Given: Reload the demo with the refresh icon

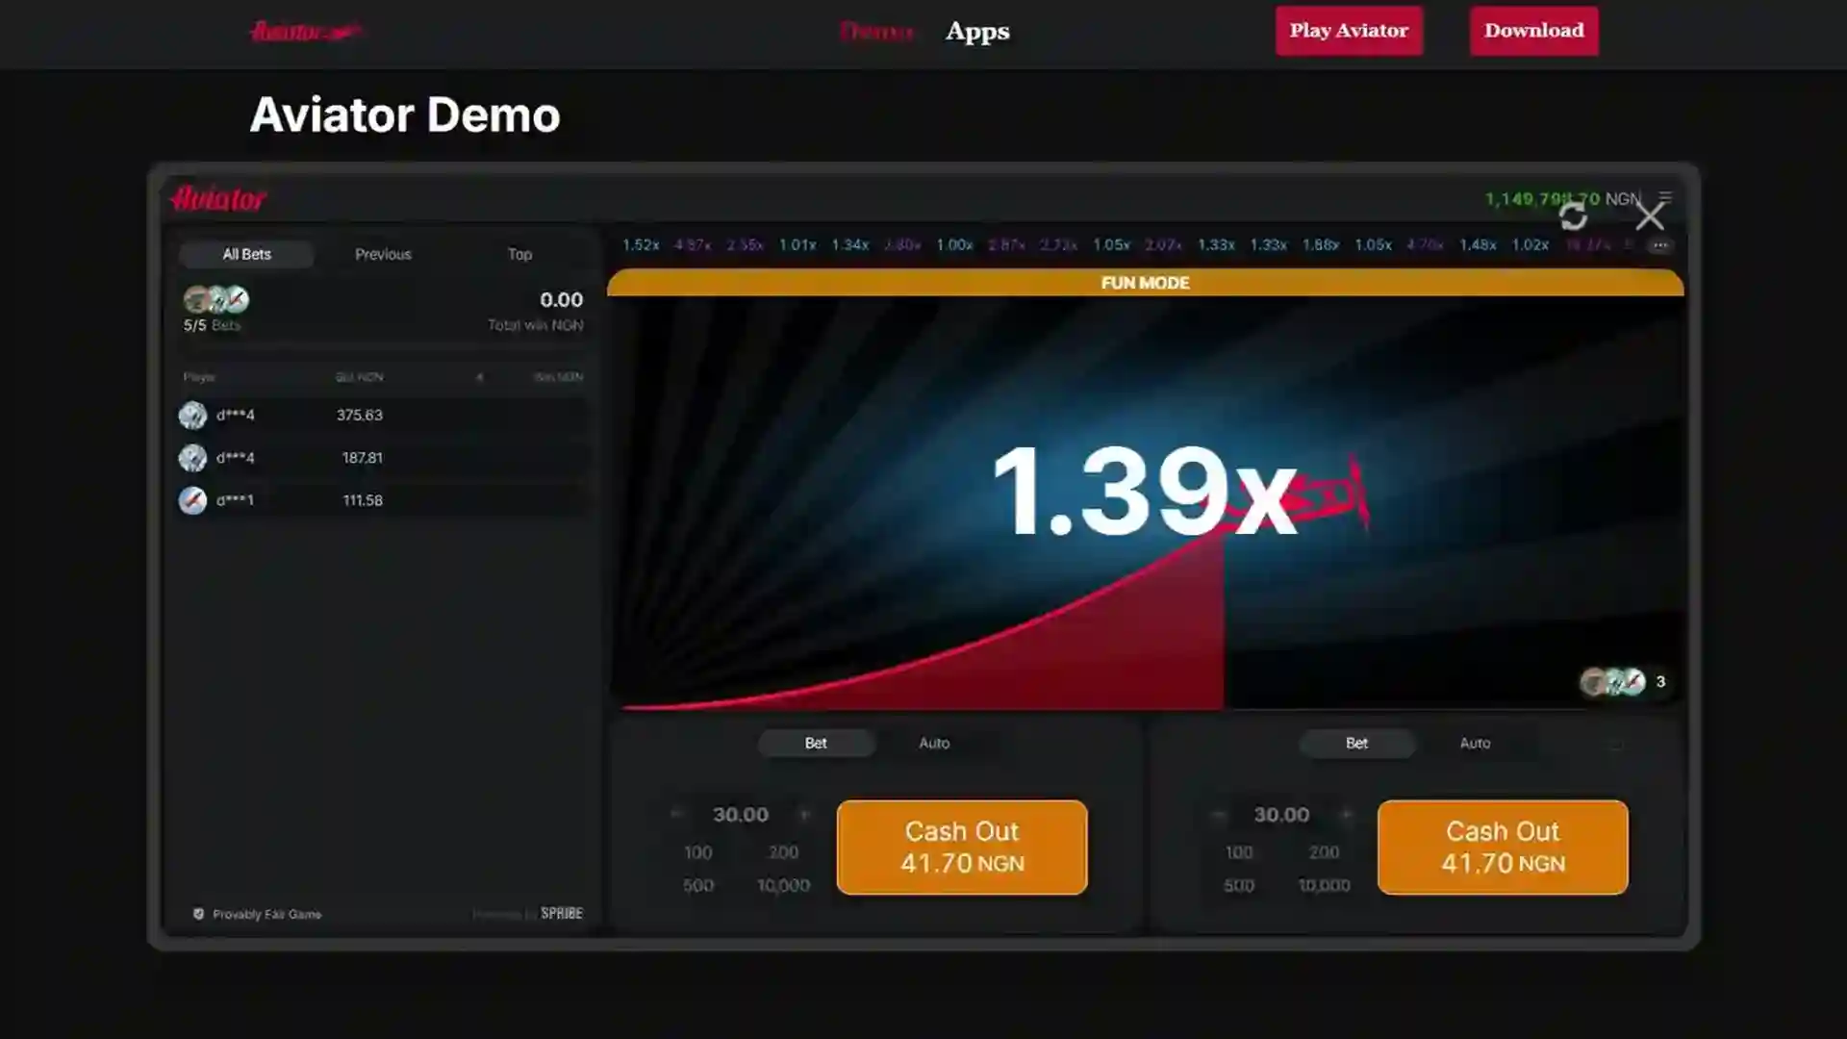Looking at the screenshot, I should (1573, 216).
